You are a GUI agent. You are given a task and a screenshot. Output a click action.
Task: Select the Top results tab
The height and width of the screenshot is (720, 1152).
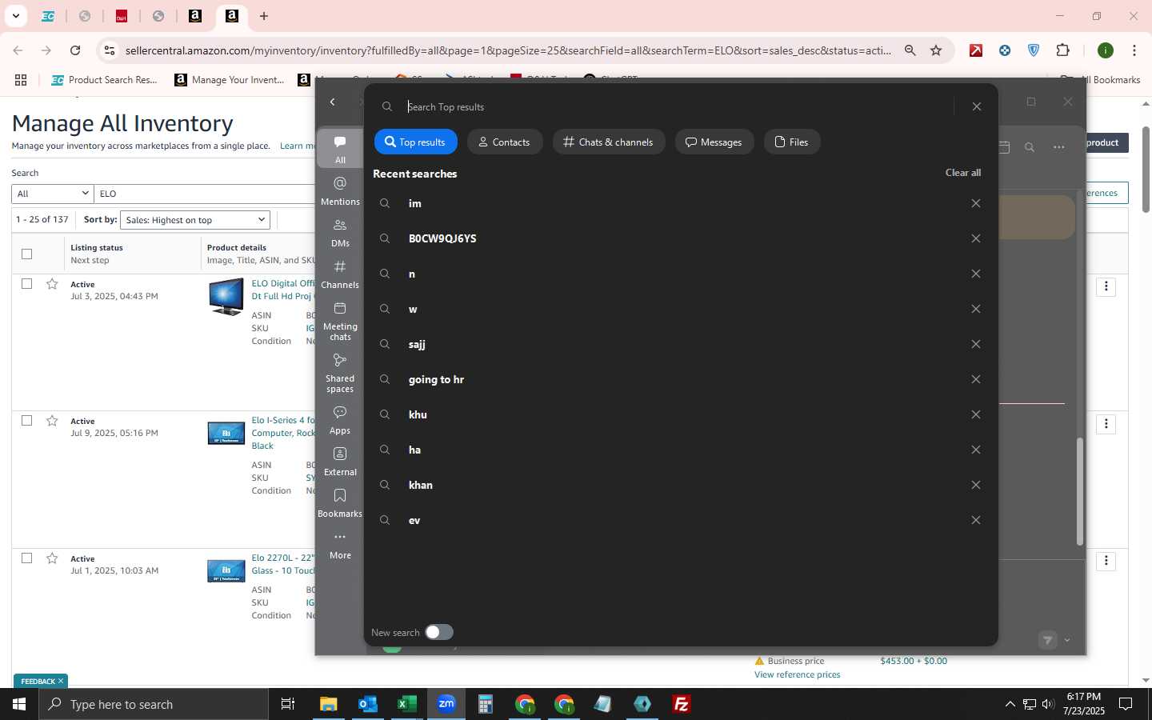(416, 142)
